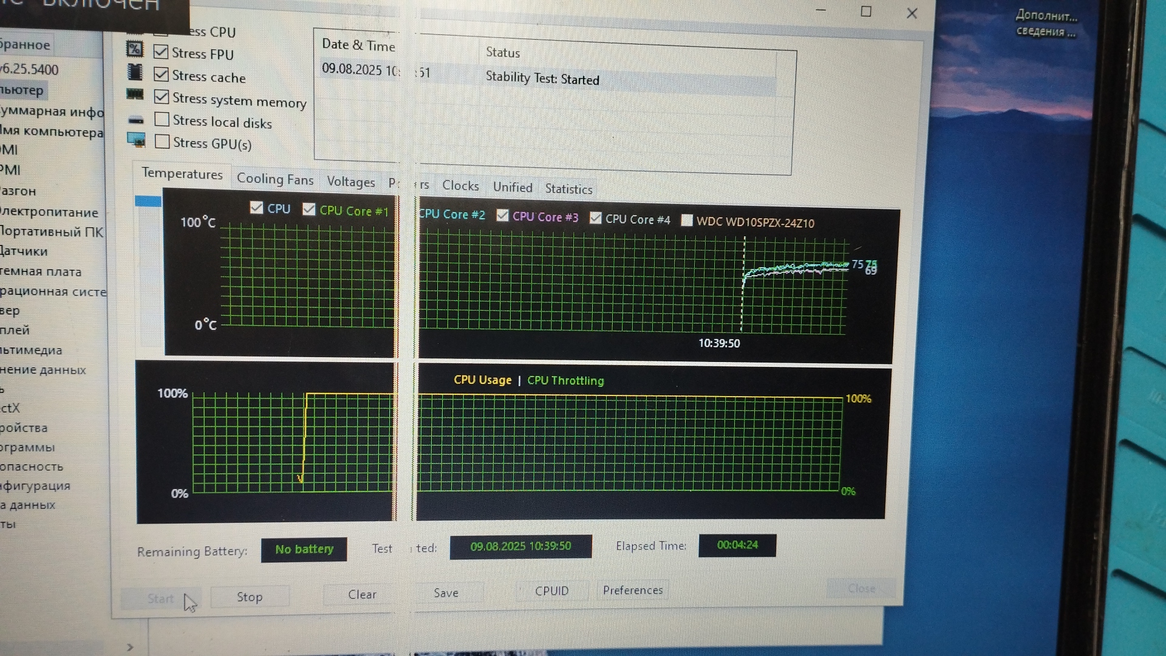Switch to the Voltages tab
1166x656 pixels.
coord(350,182)
